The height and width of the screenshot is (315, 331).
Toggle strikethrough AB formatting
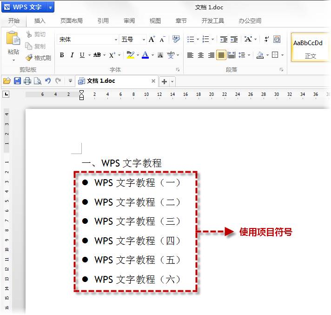(x=97, y=55)
